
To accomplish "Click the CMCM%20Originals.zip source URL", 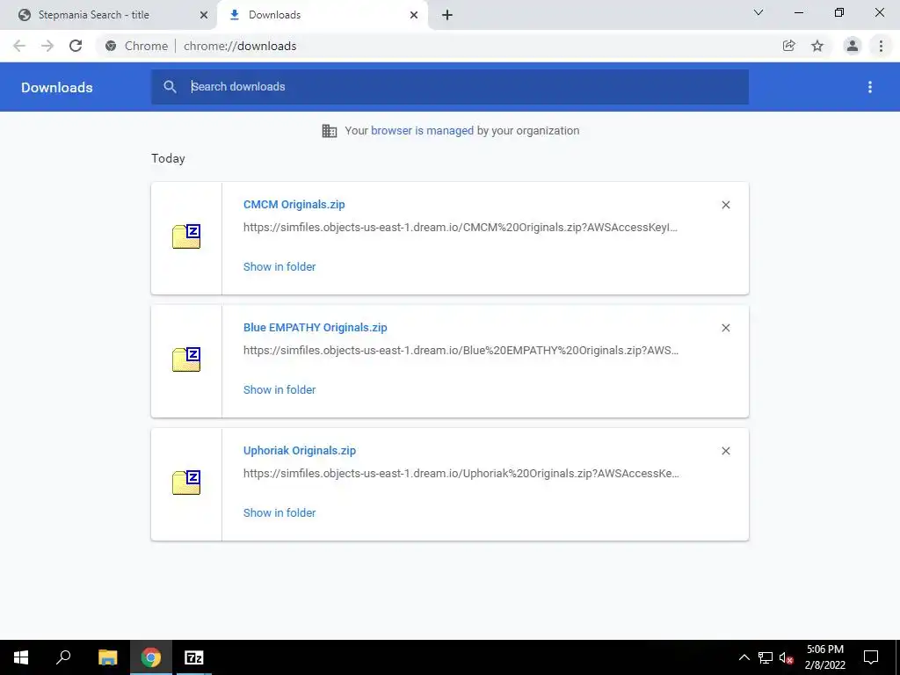I will (x=461, y=228).
